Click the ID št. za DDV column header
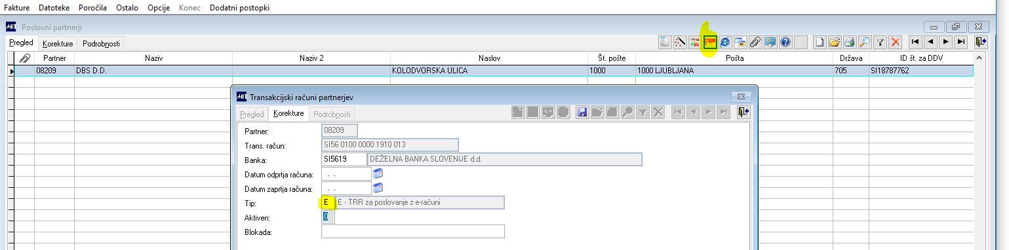Image resolution: width=1009 pixels, height=250 pixels. click(921, 58)
